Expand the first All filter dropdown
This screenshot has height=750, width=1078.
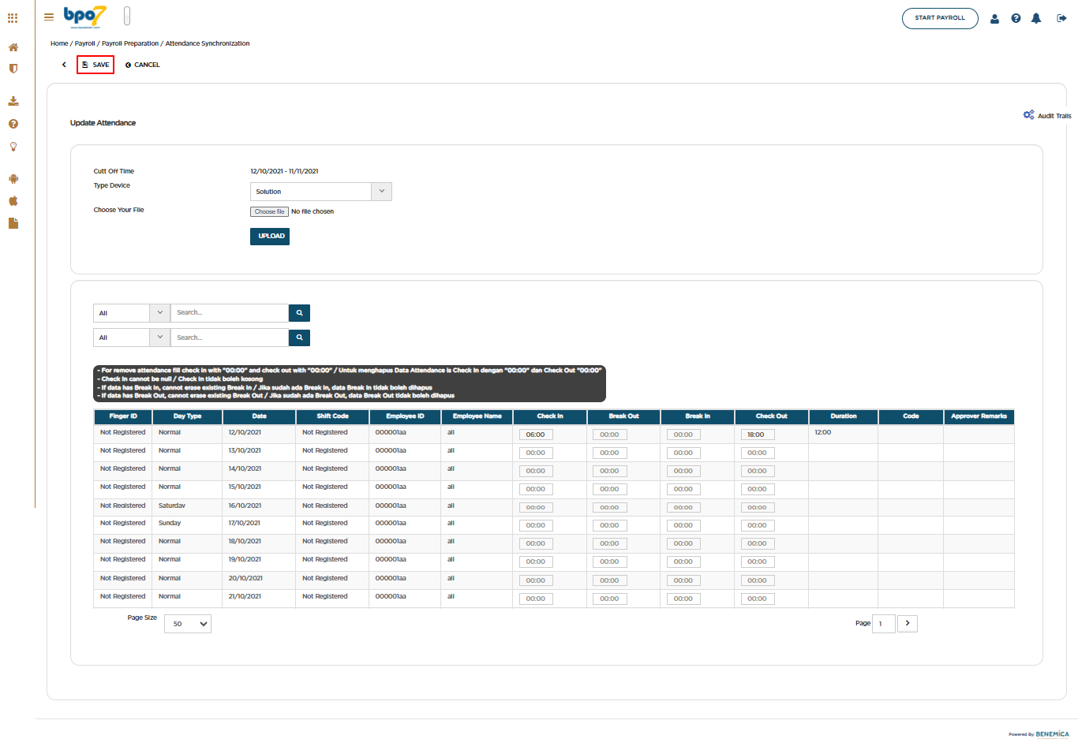pyautogui.click(x=132, y=313)
